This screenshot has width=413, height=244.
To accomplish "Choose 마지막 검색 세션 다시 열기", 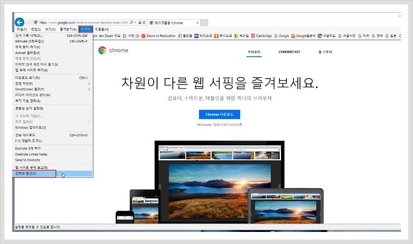I will pyautogui.click(x=52, y=64).
